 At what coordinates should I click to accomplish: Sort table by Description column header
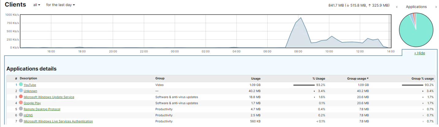[x=29, y=79]
